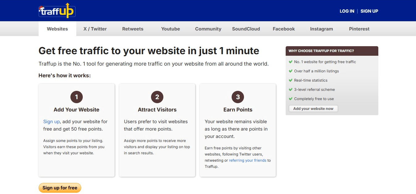Click checkmark beside Over half a million listings
Image resolution: width=416 pixels, height=194 pixels.
pyautogui.click(x=290, y=71)
